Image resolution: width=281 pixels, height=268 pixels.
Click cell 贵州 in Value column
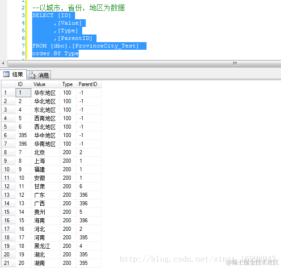pyautogui.click(x=45, y=212)
